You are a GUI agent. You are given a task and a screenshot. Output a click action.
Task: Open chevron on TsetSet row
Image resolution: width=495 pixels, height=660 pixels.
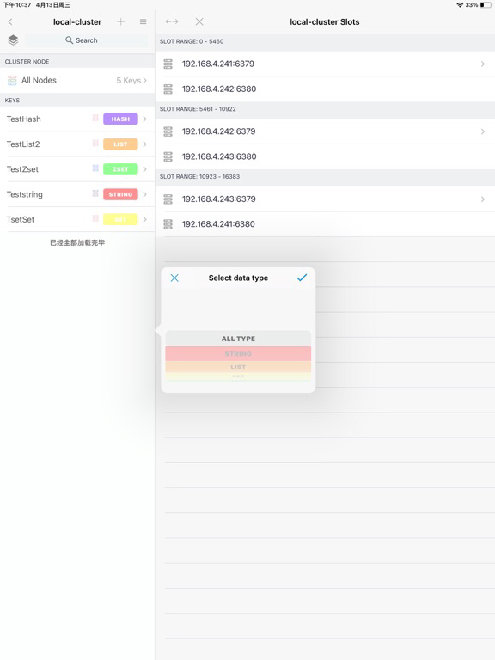(x=144, y=219)
